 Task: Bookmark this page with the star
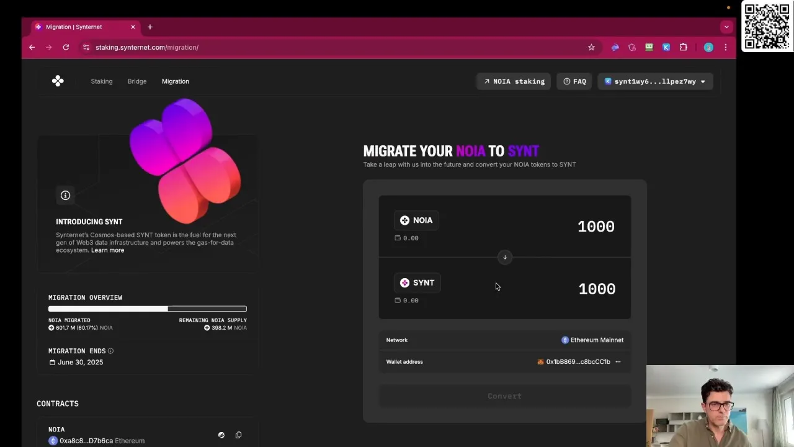click(x=591, y=47)
